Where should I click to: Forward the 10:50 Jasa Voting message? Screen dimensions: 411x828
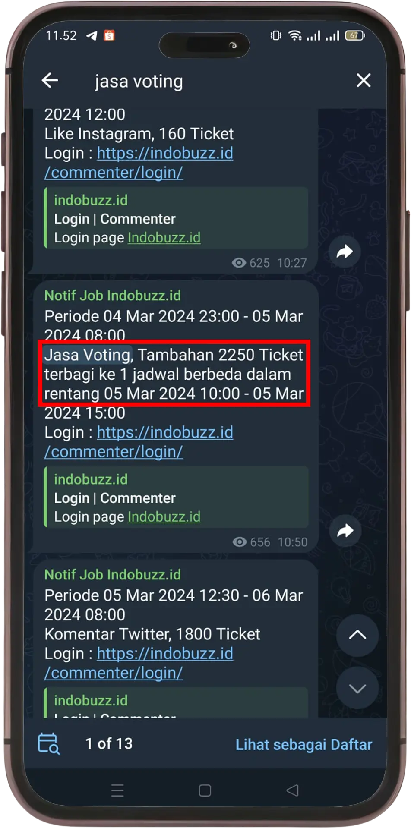coord(345,531)
